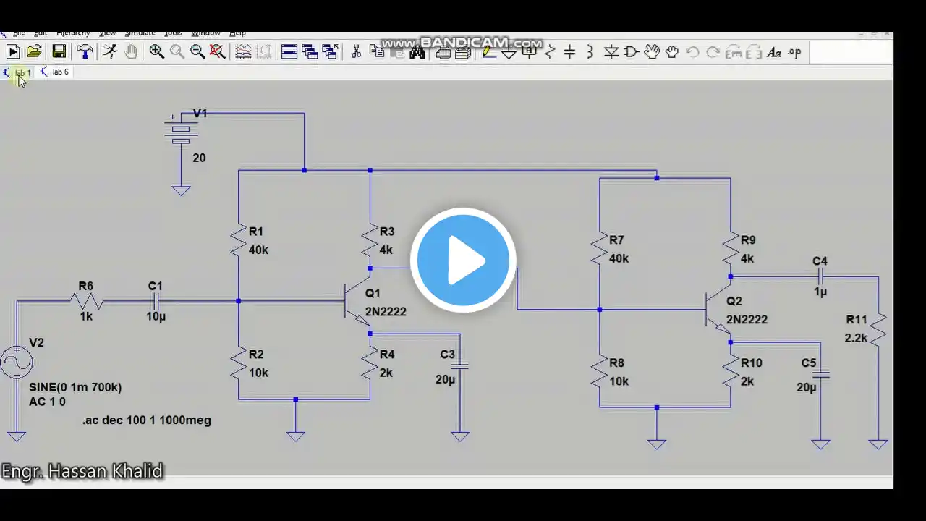Open the Tools menu
The image size is (926, 521).
point(173,33)
